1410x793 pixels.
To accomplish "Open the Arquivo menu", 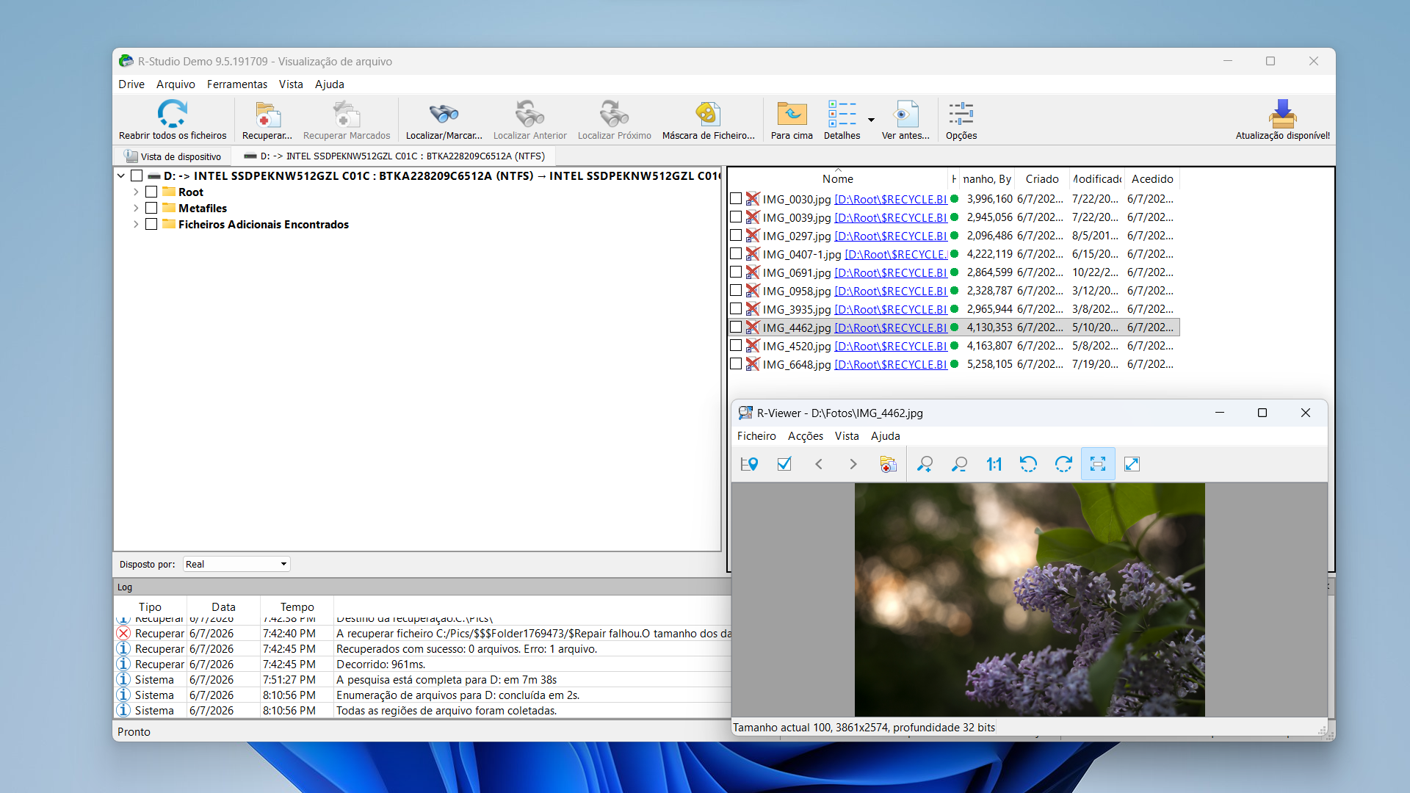I will coord(176,84).
